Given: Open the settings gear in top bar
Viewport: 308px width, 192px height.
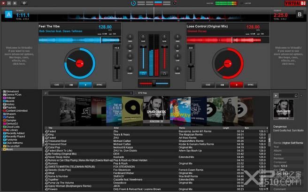Looking at the screenshot, I should (x=24, y=3).
